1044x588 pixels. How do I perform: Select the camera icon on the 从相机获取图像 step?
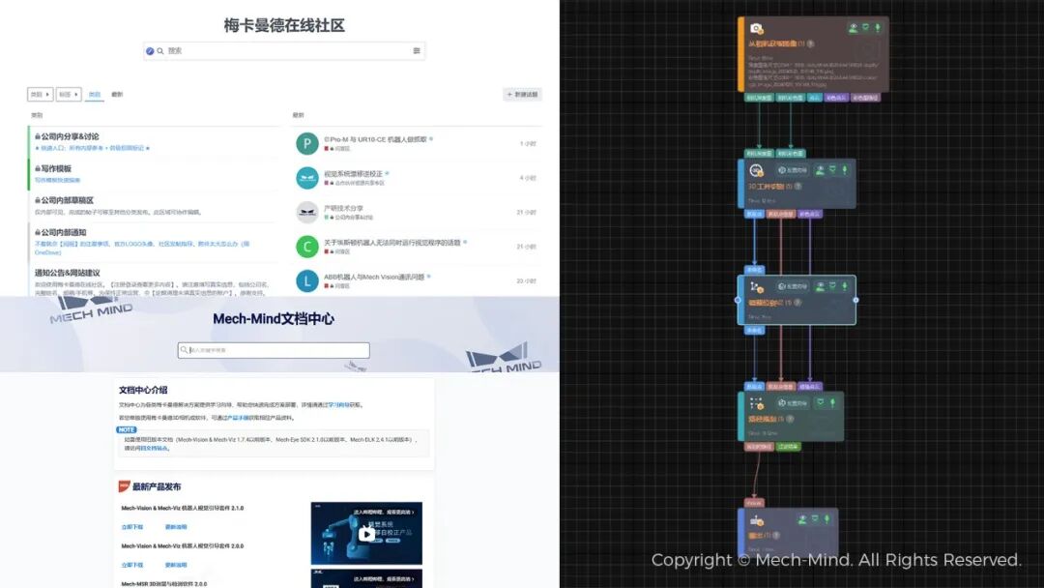(x=756, y=28)
